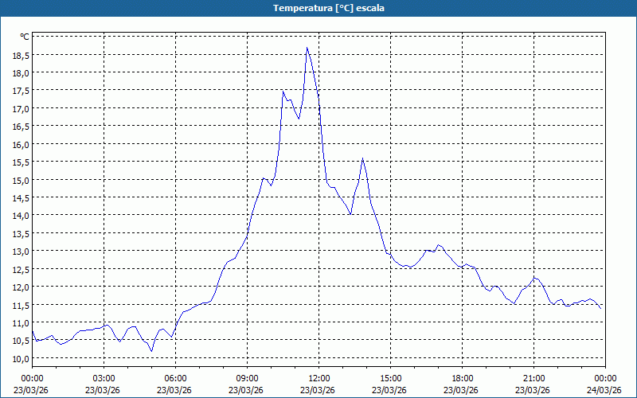Click the secondary curve peak near 14:00
637x398 pixels.
[x=362, y=158]
